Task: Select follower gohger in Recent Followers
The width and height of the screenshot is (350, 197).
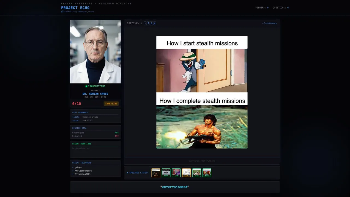Action: point(78,167)
